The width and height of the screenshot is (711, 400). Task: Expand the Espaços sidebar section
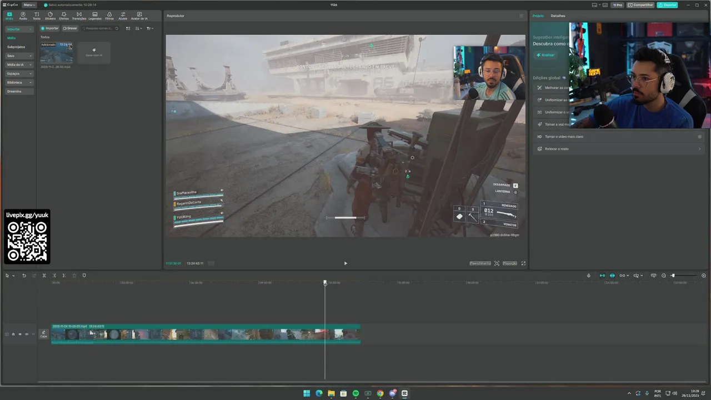point(19,73)
